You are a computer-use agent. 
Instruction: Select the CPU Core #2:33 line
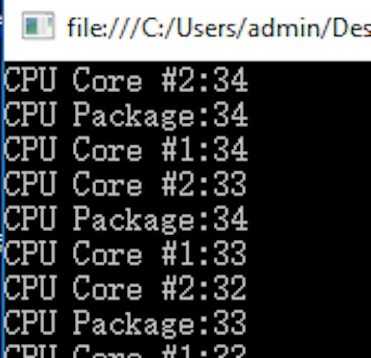click(126, 184)
